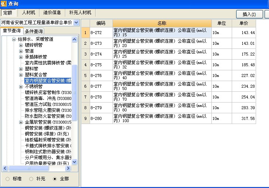The height and width of the screenshot is (188, 269).
Task: Select tree item 管道消毒、冲洗
Action: (x=48, y=98)
